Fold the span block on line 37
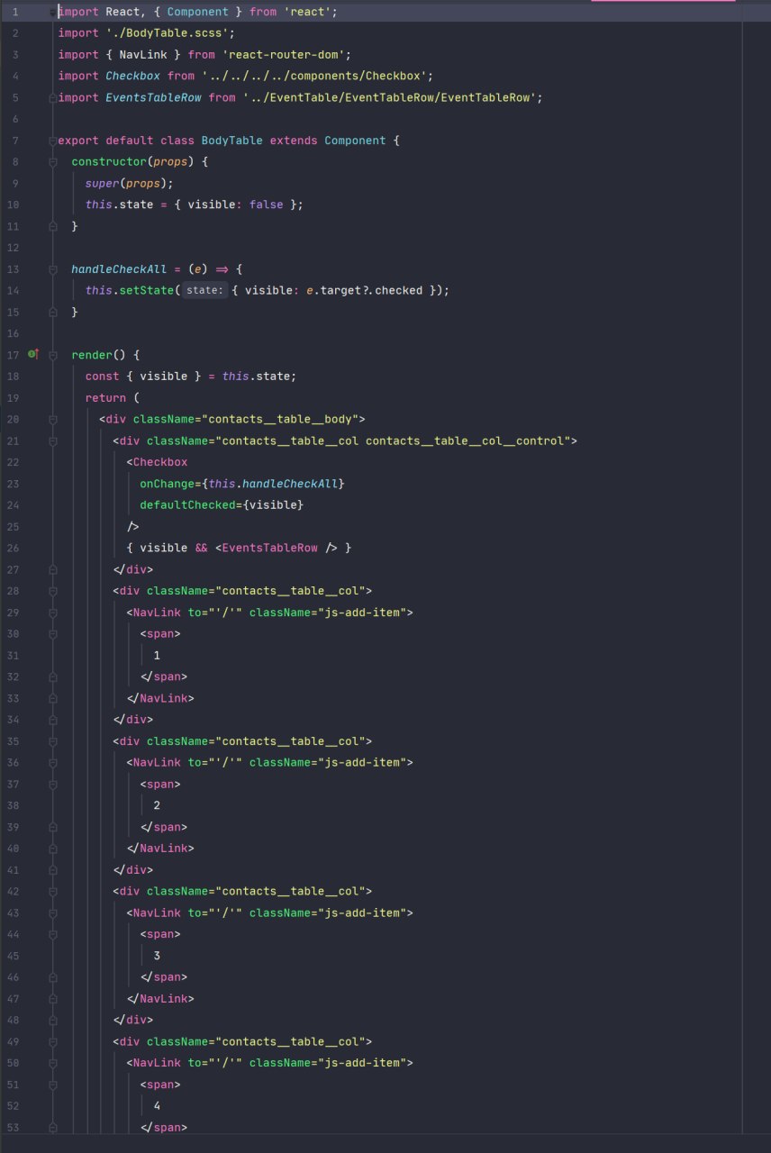Screen dimensions: 771x1153 click(x=53, y=784)
